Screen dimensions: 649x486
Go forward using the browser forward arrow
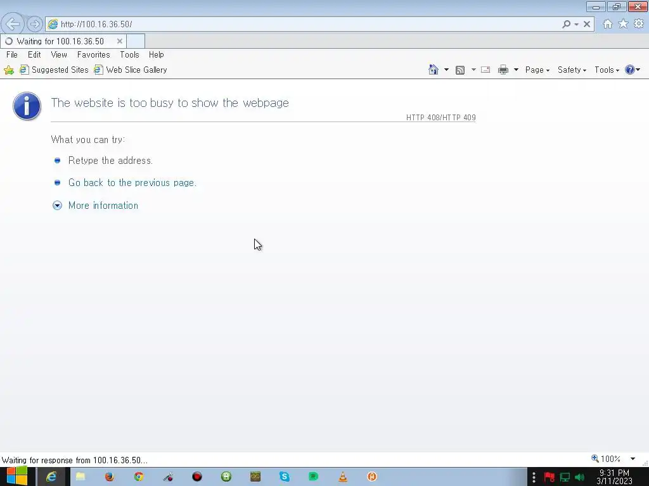pos(35,24)
